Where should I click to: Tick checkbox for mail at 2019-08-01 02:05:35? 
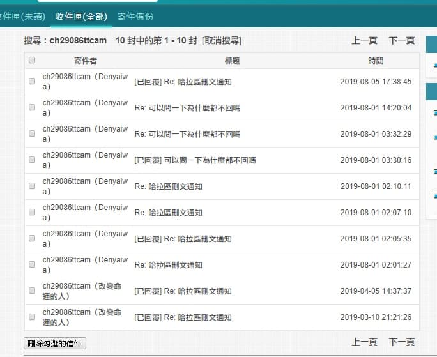click(32, 238)
